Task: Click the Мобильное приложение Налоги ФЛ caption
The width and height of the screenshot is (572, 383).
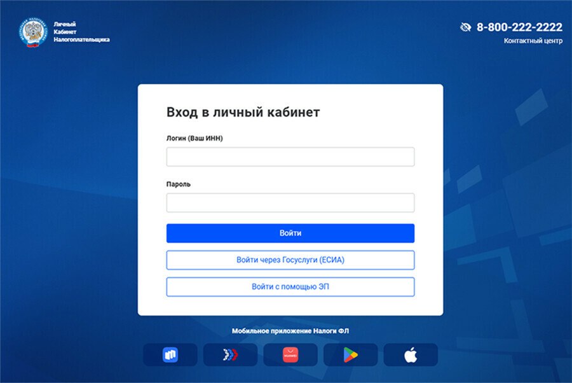Action: click(x=290, y=331)
